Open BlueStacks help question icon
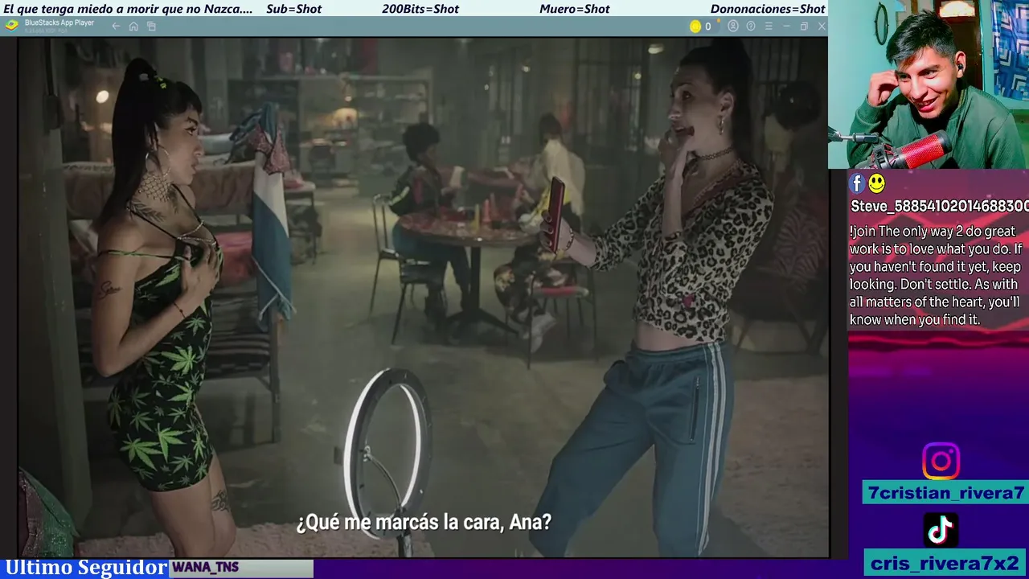This screenshot has height=579, width=1029. pyautogui.click(x=751, y=27)
